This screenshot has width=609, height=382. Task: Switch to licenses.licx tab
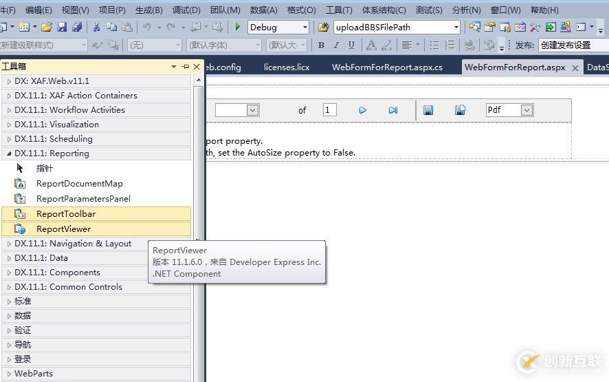287,67
